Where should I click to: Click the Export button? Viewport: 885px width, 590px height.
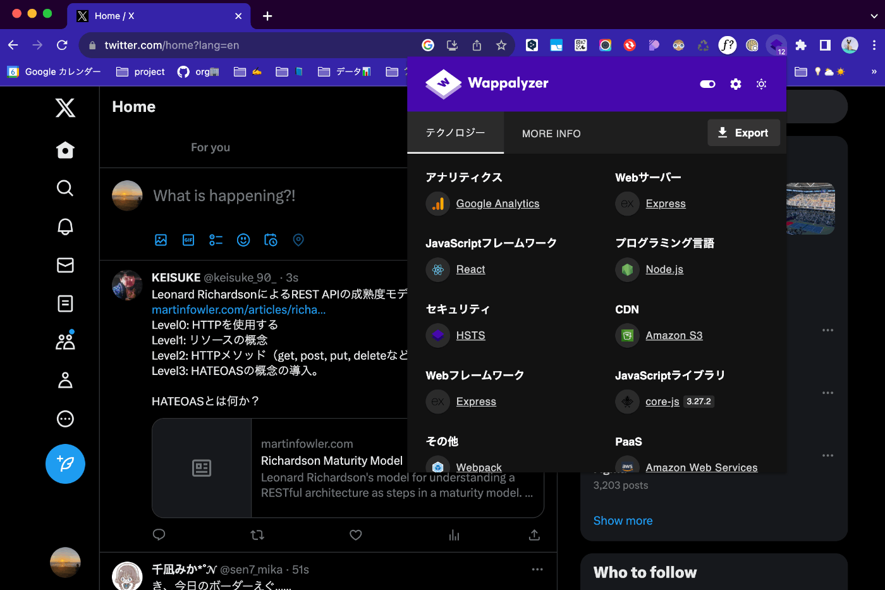pyautogui.click(x=743, y=133)
